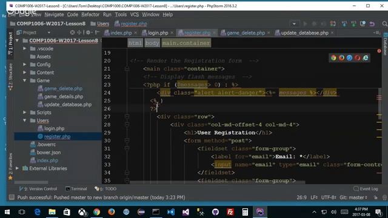Open Project panel settings gear
Viewport: 388px width, 218px height.
pos(88,32)
